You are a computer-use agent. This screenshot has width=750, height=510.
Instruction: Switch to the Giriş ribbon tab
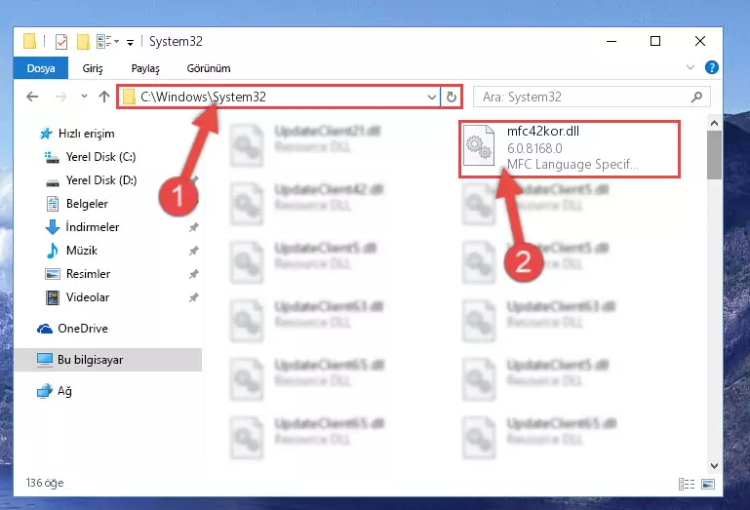[x=93, y=68]
